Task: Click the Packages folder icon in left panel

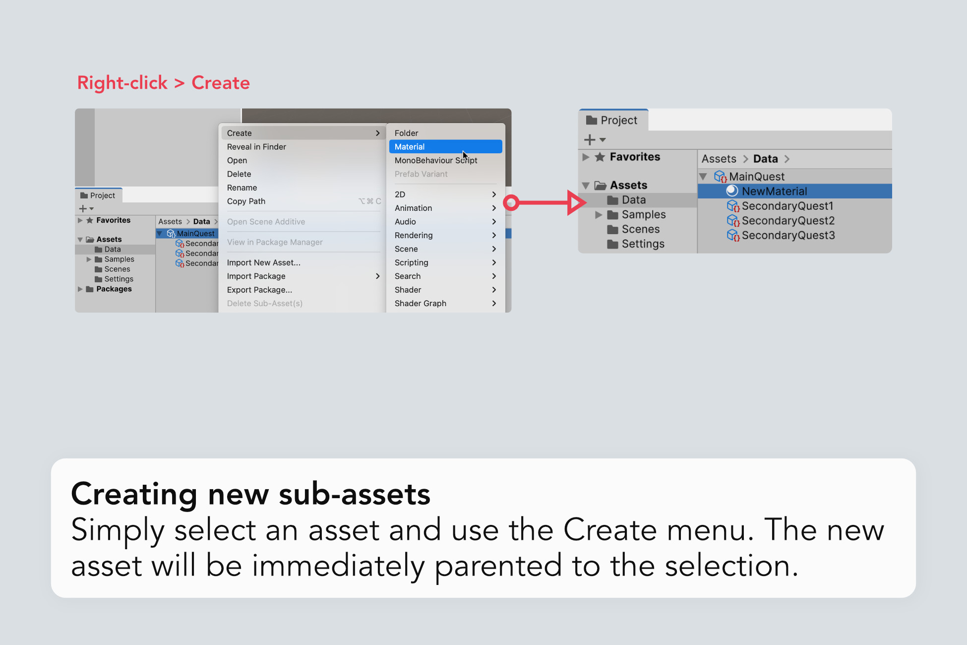Action: (x=90, y=289)
